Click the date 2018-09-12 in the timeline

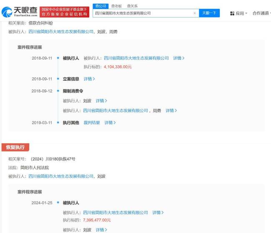[42, 91]
